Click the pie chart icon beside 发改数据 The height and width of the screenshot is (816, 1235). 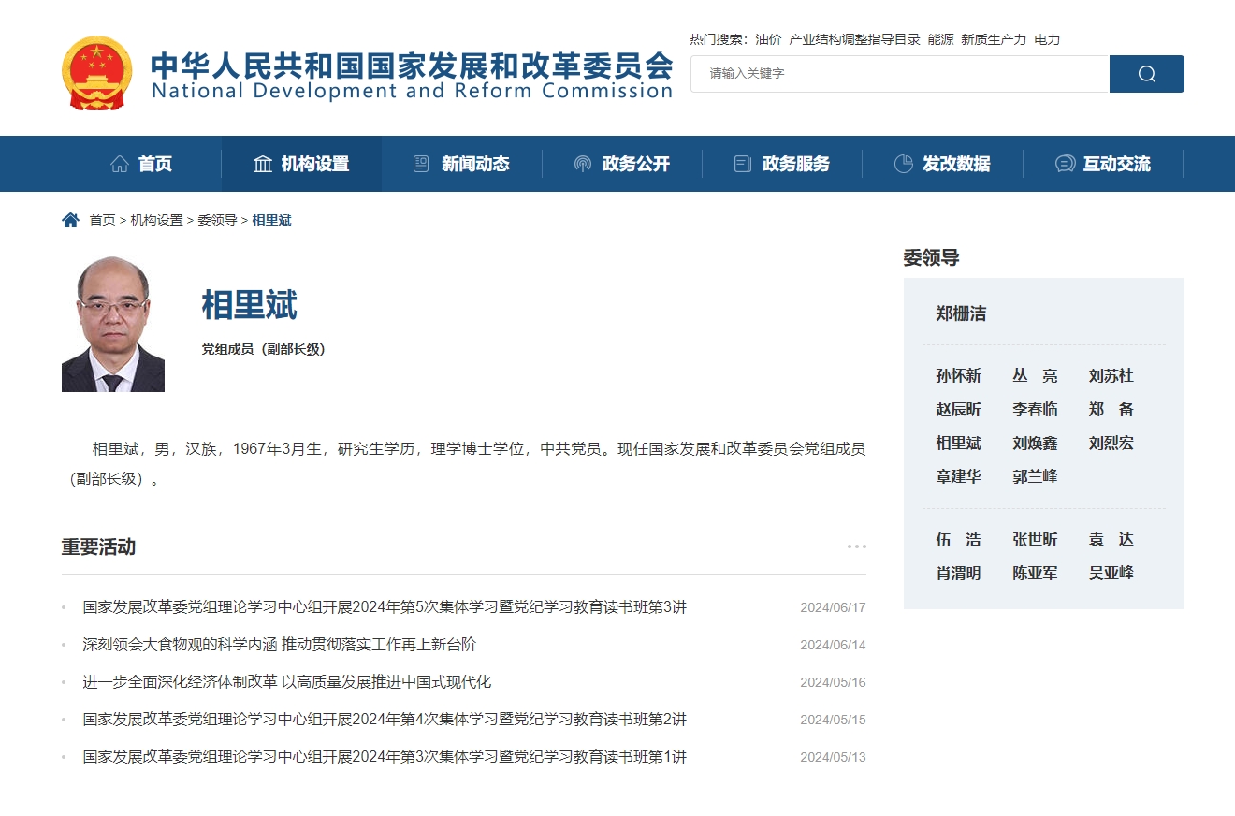903,164
